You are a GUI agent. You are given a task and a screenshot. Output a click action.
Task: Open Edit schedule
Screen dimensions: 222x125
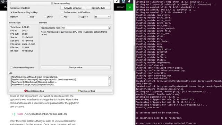98,8
